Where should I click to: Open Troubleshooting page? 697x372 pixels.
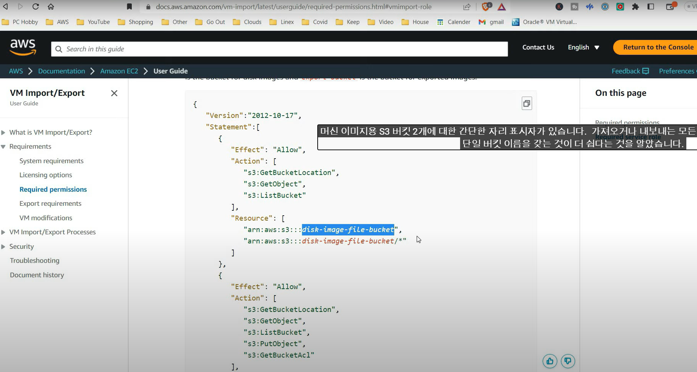click(x=35, y=261)
